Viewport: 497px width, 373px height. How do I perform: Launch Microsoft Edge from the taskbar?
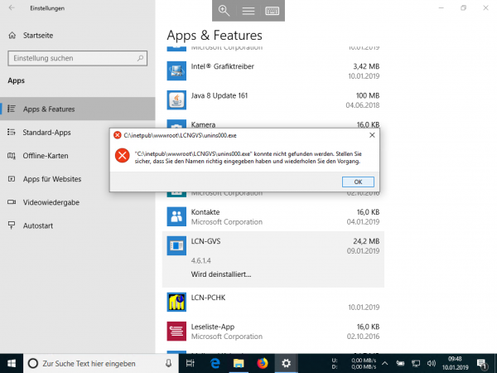pyautogui.click(x=215, y=363)
